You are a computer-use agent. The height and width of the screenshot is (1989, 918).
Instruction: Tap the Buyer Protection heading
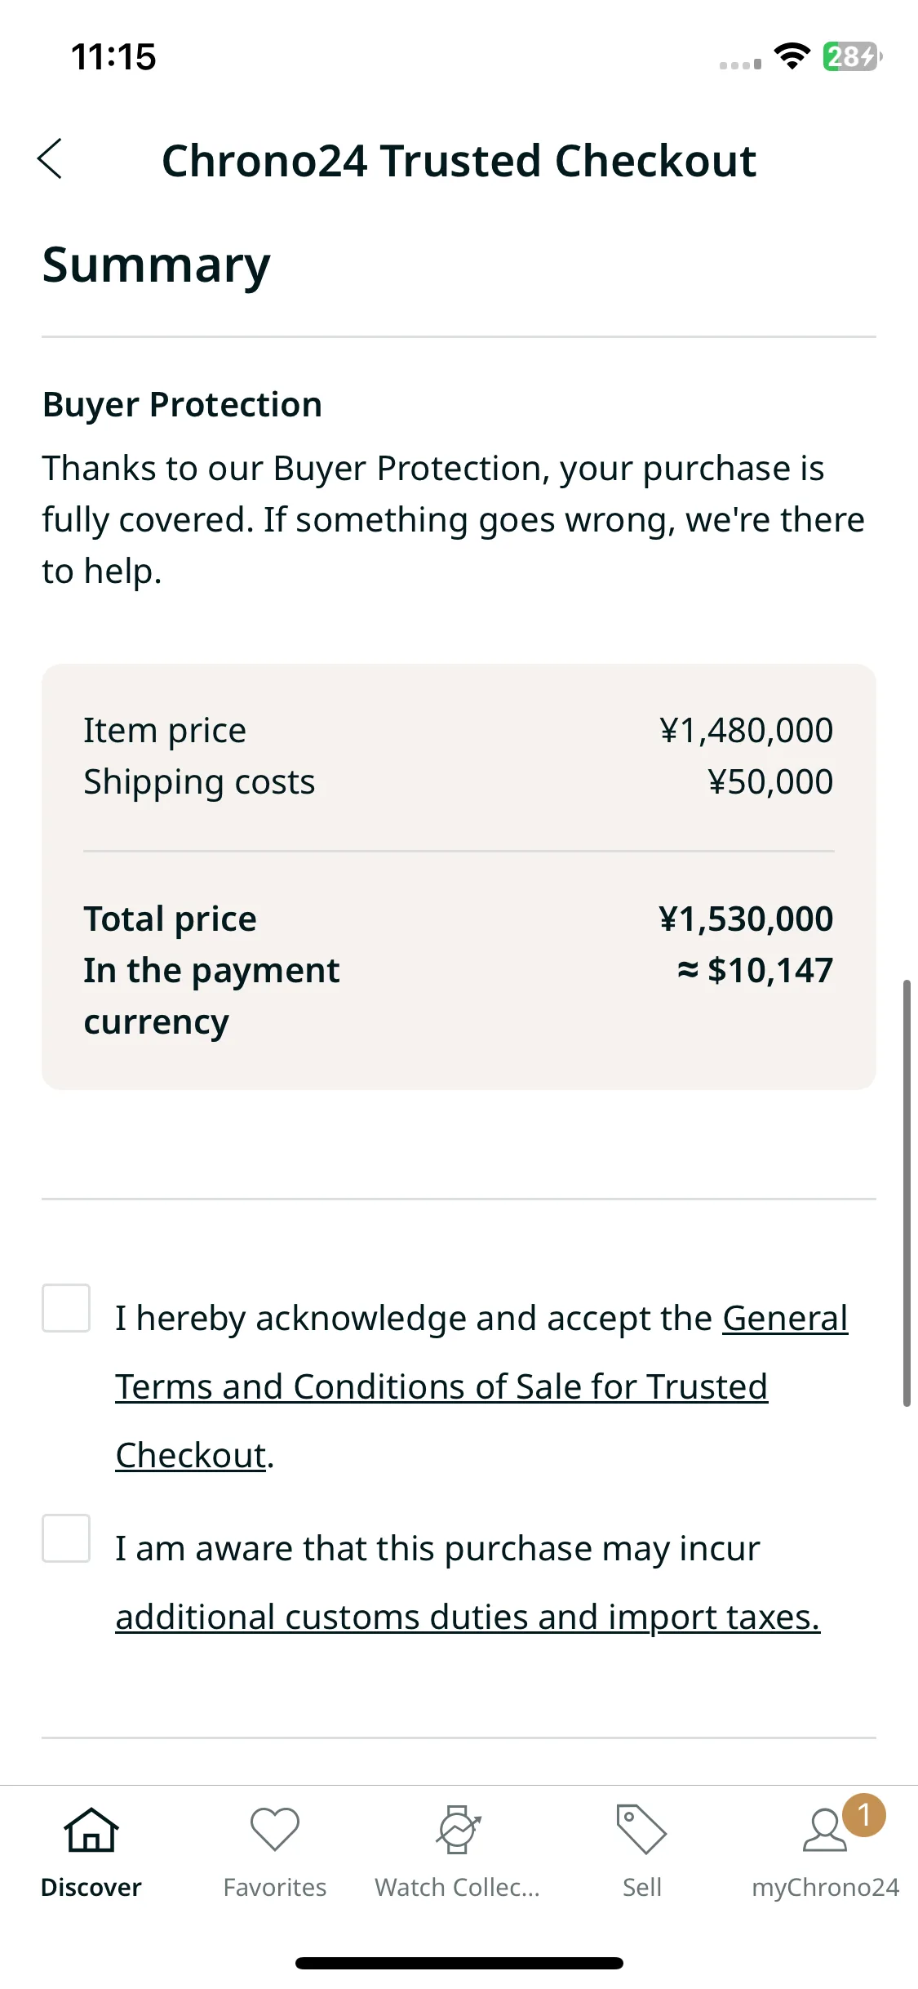(183, 405)
